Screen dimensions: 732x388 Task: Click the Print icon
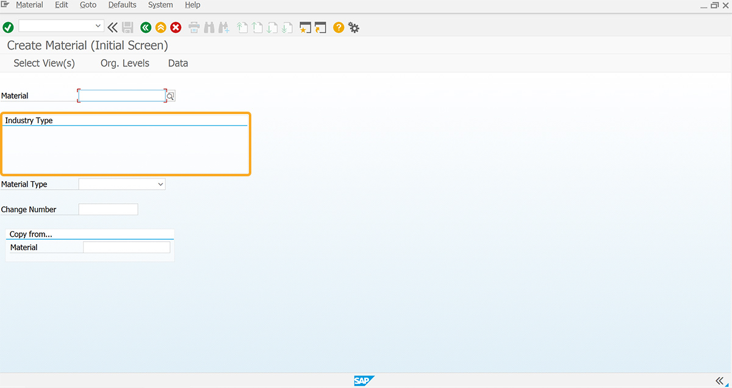(194, 27)
